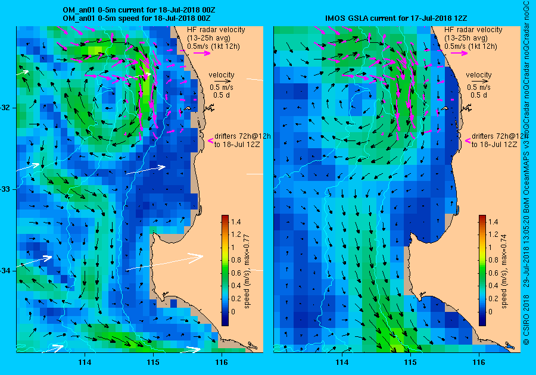Click '0.8' tick on OM_an01 color bar

tap(236, 260)
